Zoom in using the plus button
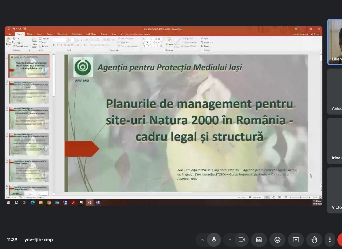342x249 pixels. [309, 197]
